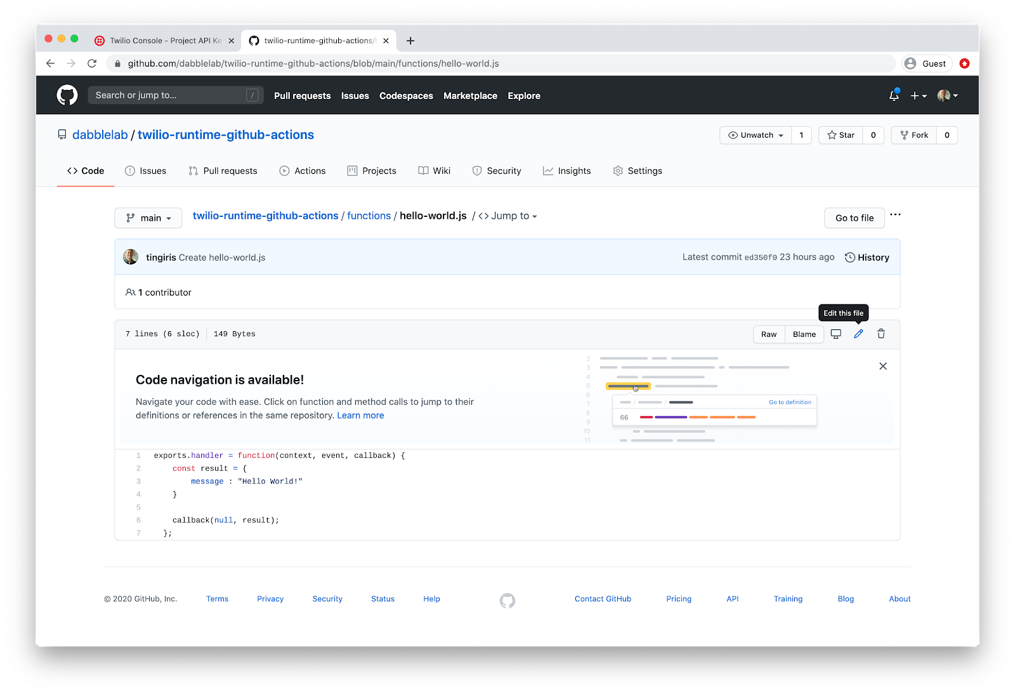Open the main branch selector
The height and width of the screenshot is (694, 1015).
(x=148, y=218)
